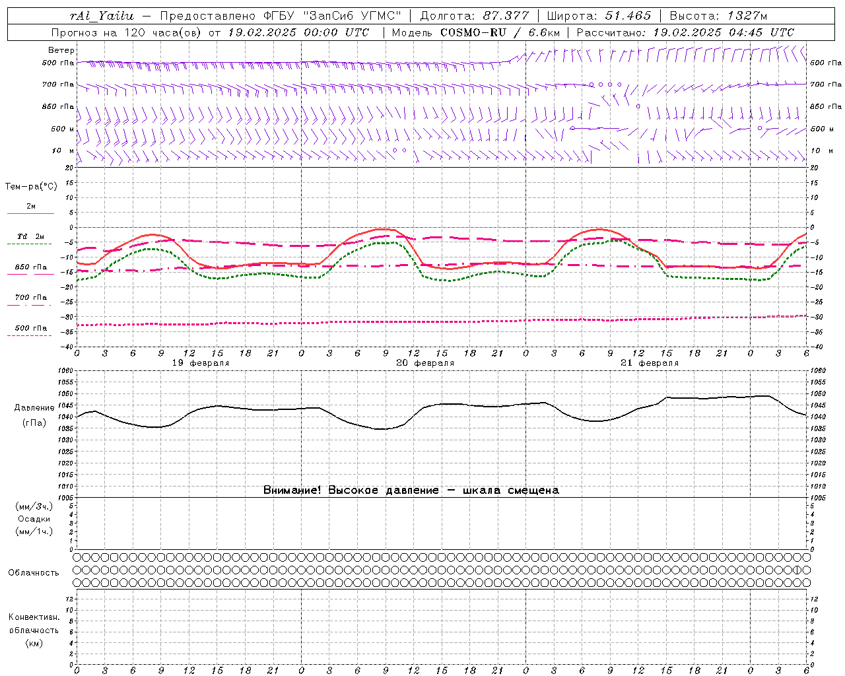Viewport: 845px width, 676px height.
Task: Click the Тем-ра(°C) axis label
Action: point(31,187)
